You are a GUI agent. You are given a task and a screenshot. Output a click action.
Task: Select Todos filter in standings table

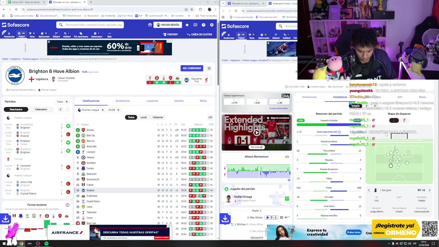click(x=131, y=117)
